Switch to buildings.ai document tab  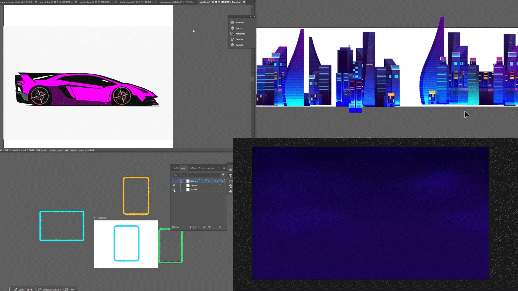(x=137, y=2)
